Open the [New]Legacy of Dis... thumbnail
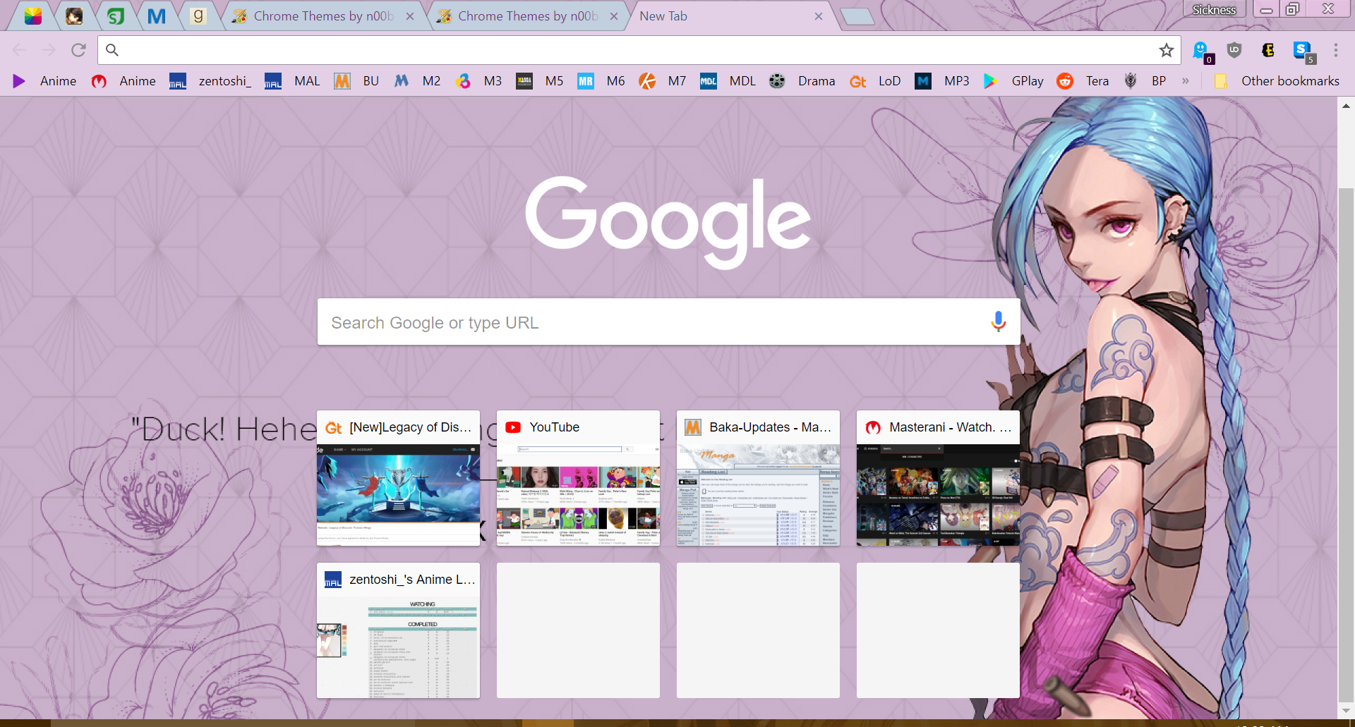This screenshot has height=727, width=1355. tap(398, 478)
